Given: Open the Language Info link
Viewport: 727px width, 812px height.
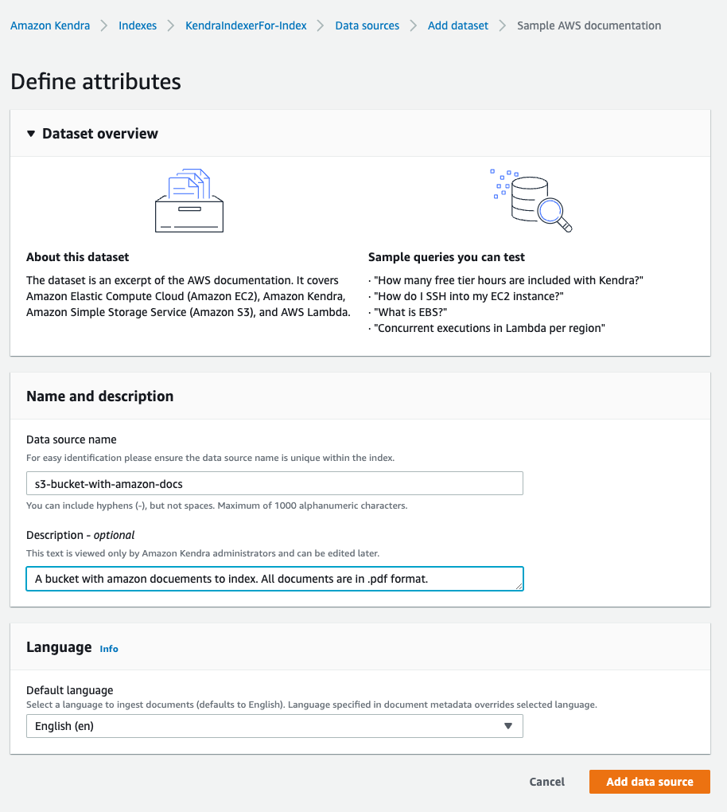Looking at the screenshot, I should point(109,649).
